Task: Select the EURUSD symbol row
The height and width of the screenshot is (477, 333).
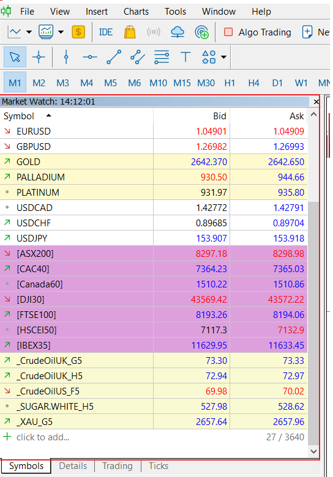Action: click(154, 131)
